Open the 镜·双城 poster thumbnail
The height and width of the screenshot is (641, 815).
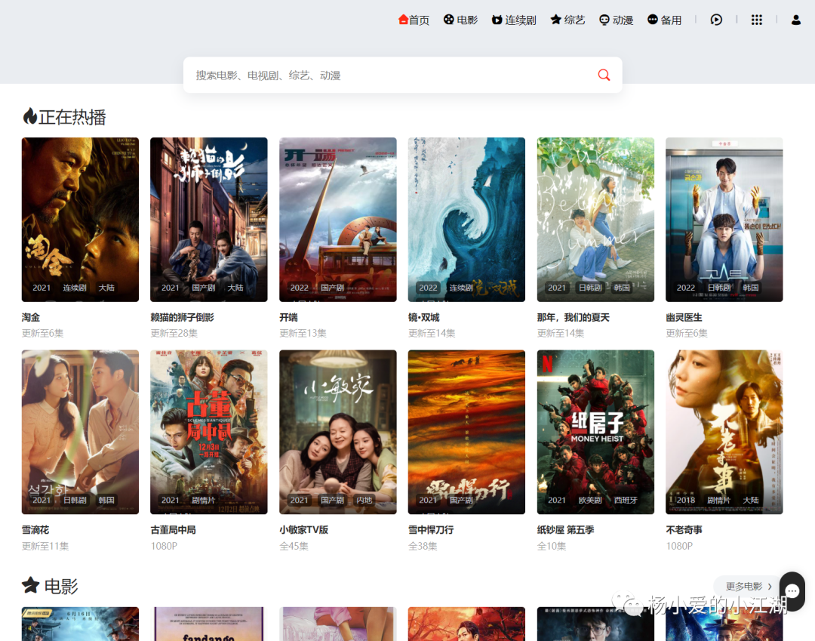(467, 220)
